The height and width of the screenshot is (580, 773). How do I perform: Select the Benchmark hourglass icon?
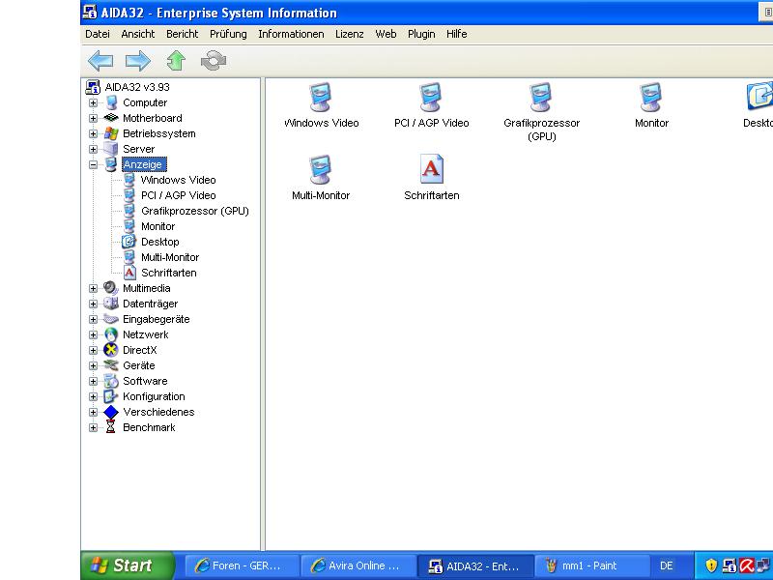[x=111, y=427]
